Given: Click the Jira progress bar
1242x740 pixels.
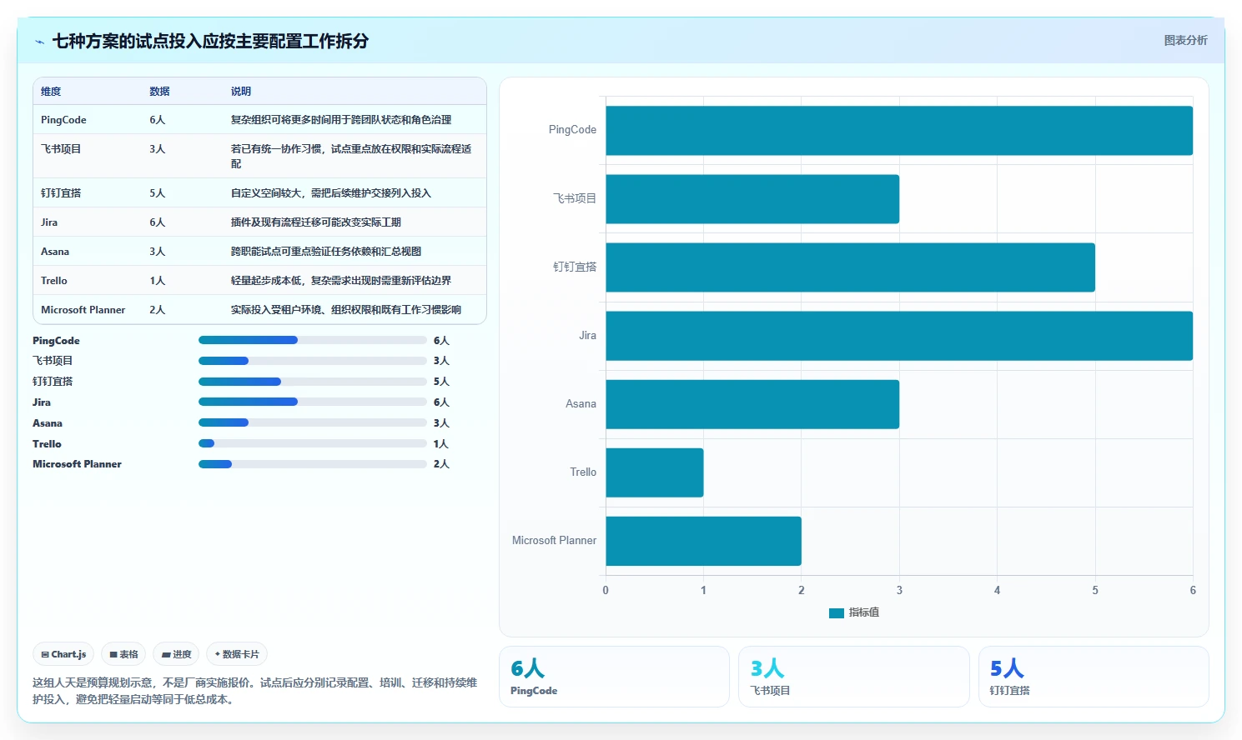Looking at the screenshot, I should pyautogui.click(x=313, y=402).
